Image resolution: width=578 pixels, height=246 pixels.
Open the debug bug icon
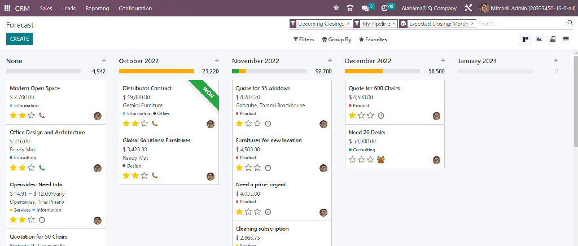point(336,8)
